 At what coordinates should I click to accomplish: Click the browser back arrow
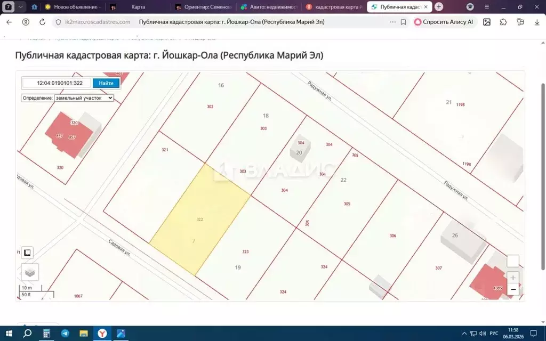9,22
